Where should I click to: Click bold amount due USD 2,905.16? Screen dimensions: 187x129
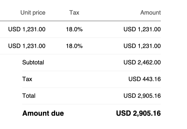click(138, 113)
